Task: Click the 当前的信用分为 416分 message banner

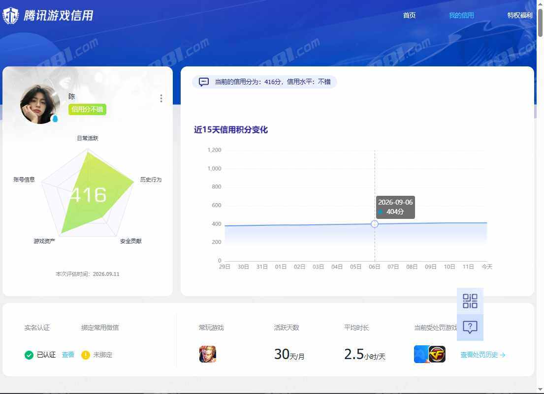Action: 264,82
